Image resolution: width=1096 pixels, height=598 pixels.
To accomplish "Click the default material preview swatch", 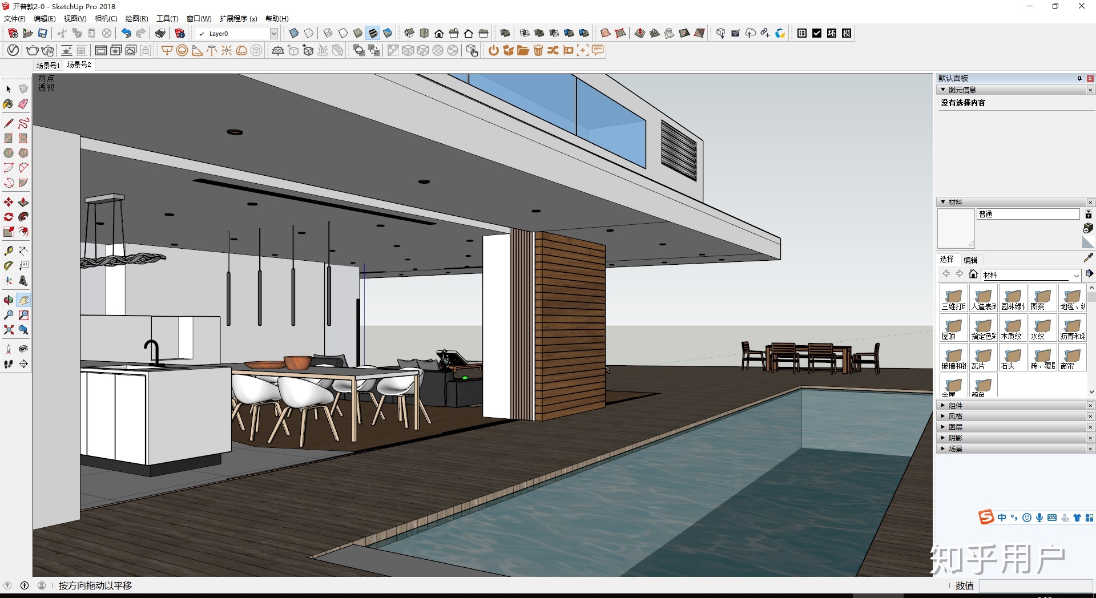I will [956, 228].
